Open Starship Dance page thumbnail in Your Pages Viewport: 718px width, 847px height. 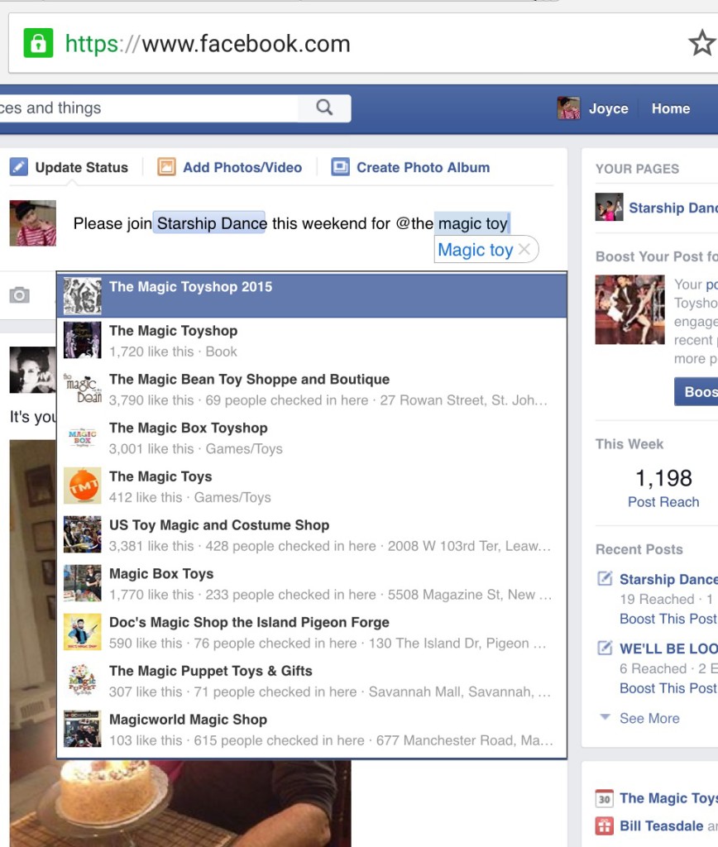(x=609, y=207)
